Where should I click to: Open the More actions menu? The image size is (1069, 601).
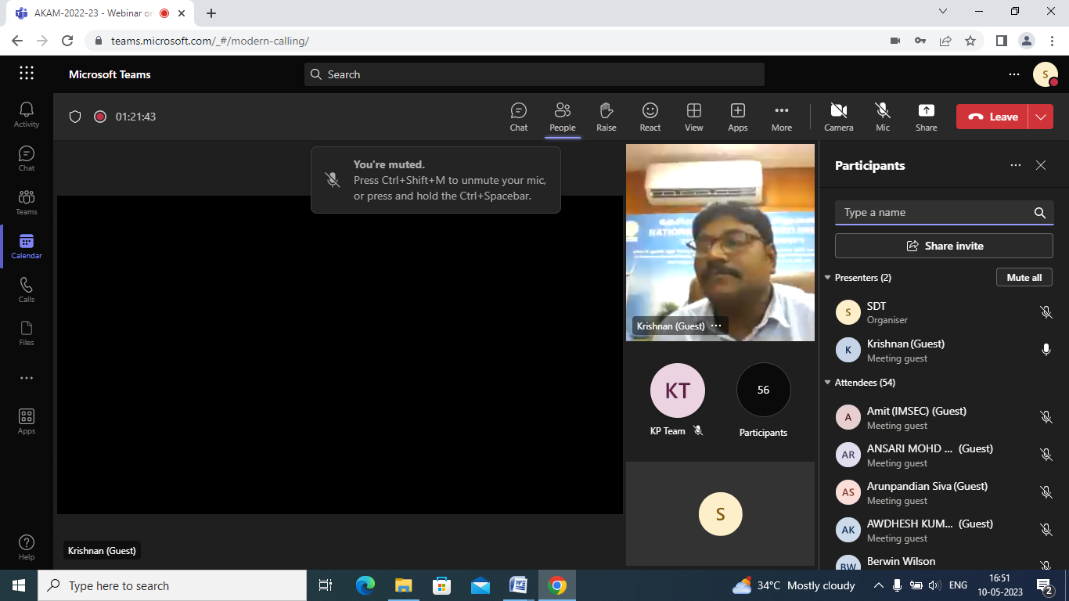tap(781, 117)
